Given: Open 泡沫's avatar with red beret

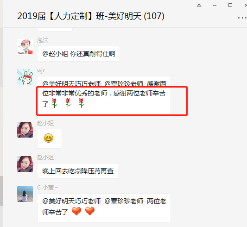Looking at the screenshot, I should click(25, 47).
